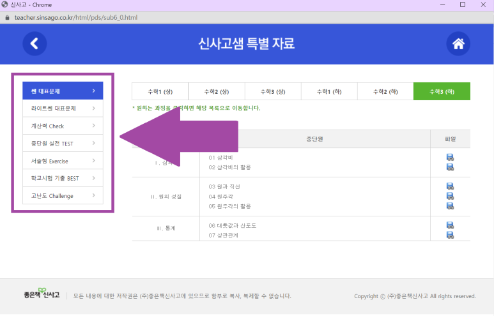Download file for 05 원주각의 활용
The height and width of the screenshot is (316, 494).
[450, 206]
